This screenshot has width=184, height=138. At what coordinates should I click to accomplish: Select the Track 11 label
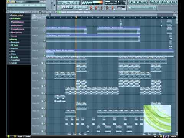36,96
